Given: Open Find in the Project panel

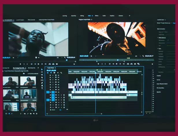Looking at the screenshot, I should point(28,114).
